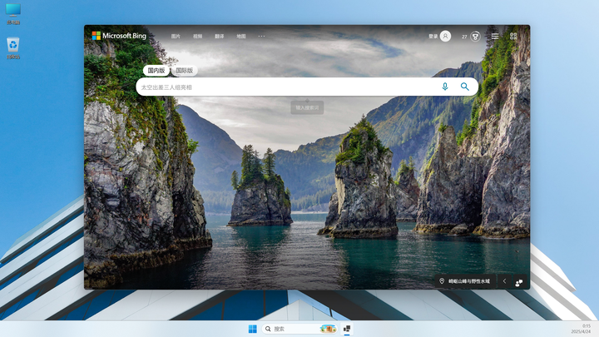Screen dimensions: 599x337
Task: Show the previous wallpaper with the left chevron
Action: (504, 281)
